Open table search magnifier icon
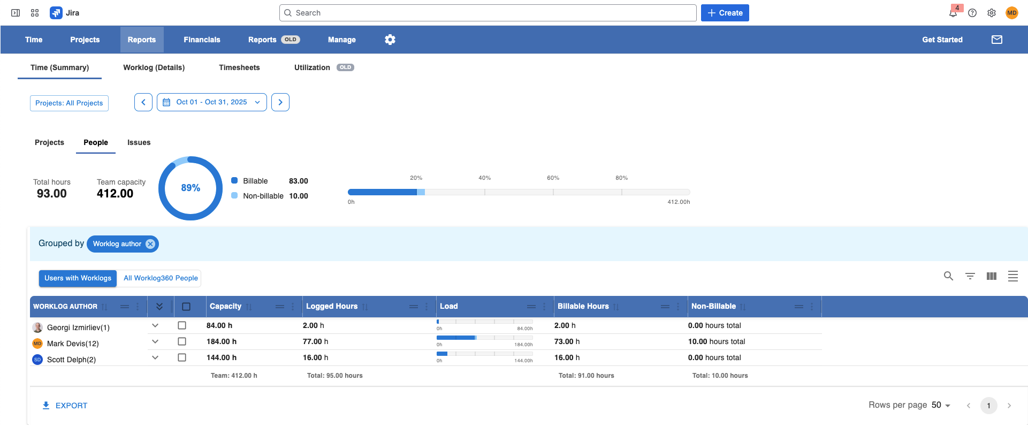The width and height of the screenshot is (1028, 427). [x=948, y=276]
